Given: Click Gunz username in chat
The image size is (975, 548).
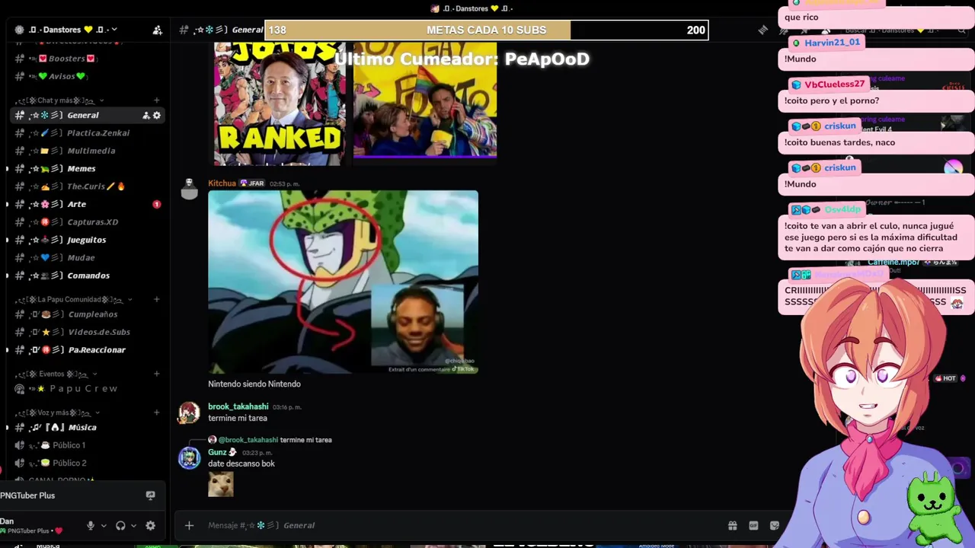Looking at the screenshot, I should click(217, 452).
